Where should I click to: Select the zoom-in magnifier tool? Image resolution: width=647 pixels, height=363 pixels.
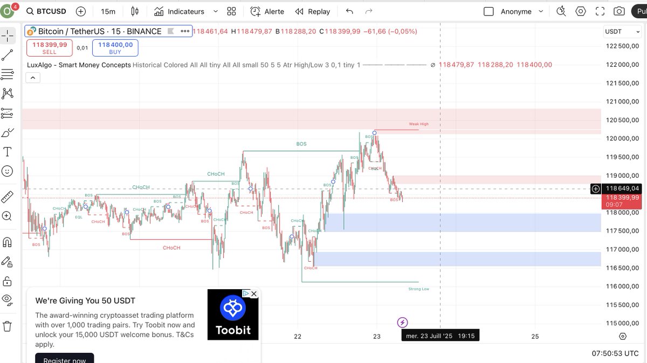[x=8, y=216]
